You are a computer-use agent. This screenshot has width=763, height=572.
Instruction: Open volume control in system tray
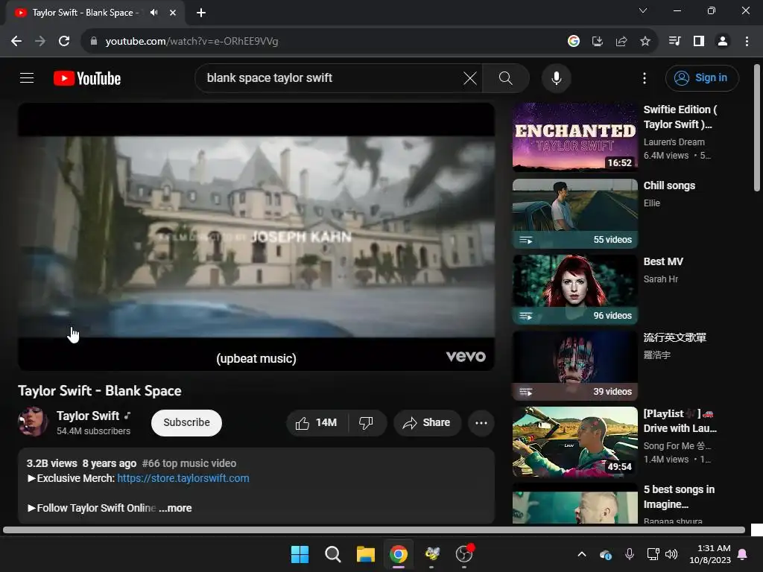[x=671, y=554]
